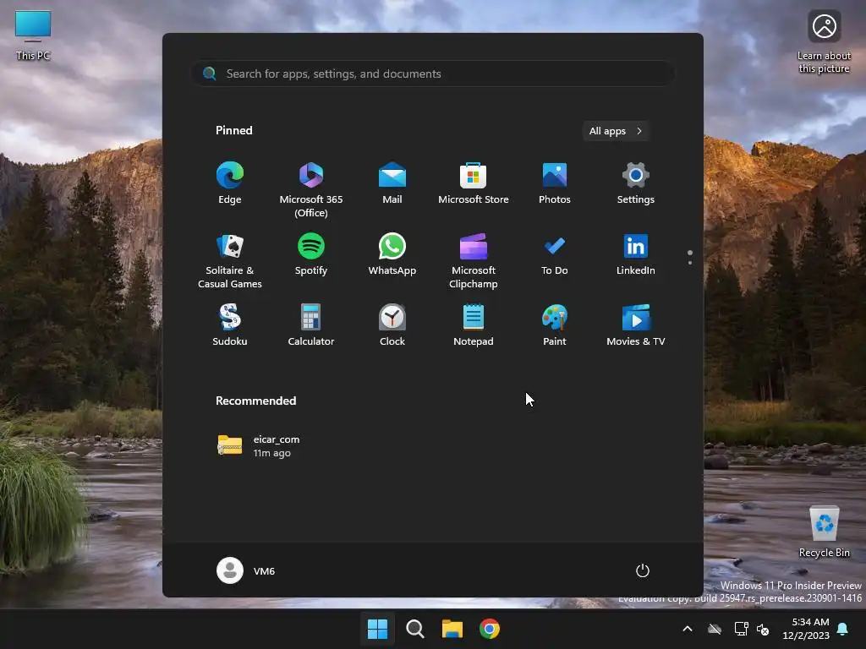Viewport: 866px width, 649px height.
Task: Click the OneDrive cloud tray icon
Action: tap(715, 629)
